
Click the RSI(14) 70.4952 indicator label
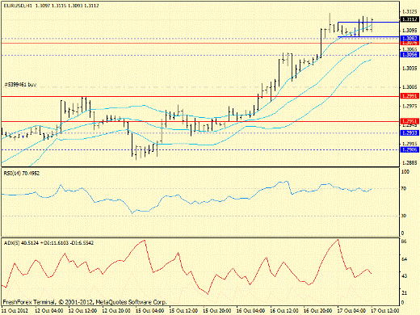22,173
